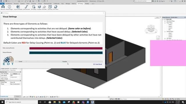Collapse the Floor Plans node

click(x=165, y=23)
